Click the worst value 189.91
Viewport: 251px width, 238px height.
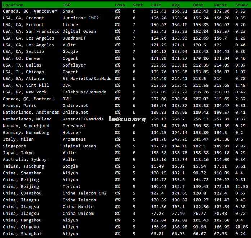pos(222,146)
